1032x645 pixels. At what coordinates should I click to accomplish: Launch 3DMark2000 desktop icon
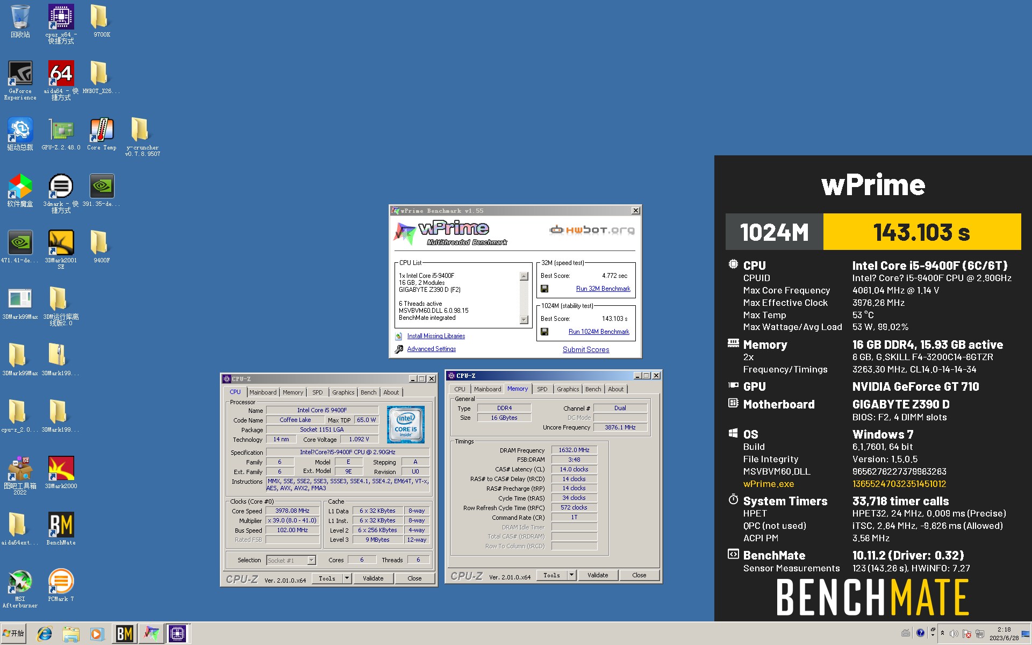(61, 473)
